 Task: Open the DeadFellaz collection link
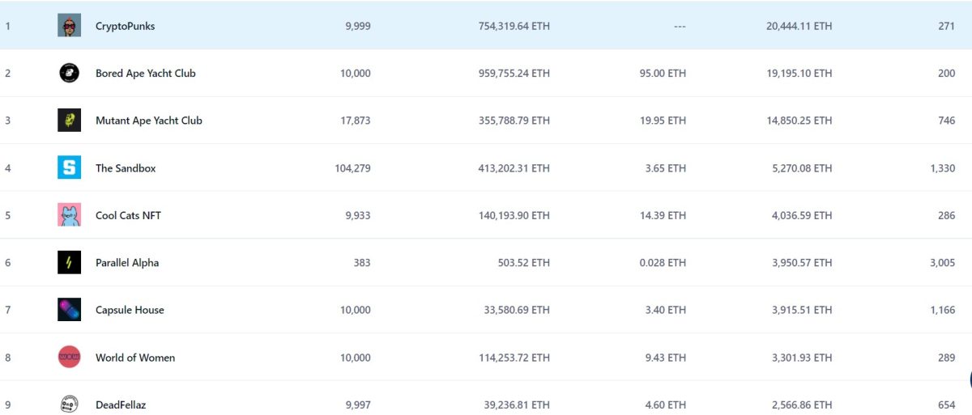point(121,404)
